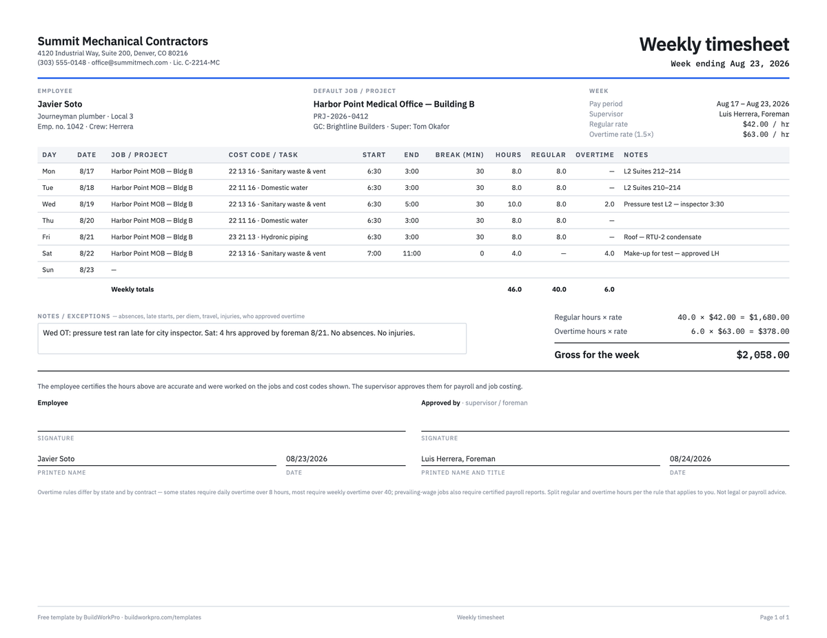Select 'Journeyman plumber · Local 3' text
This screenshot has width=827, height=638.
85,116
